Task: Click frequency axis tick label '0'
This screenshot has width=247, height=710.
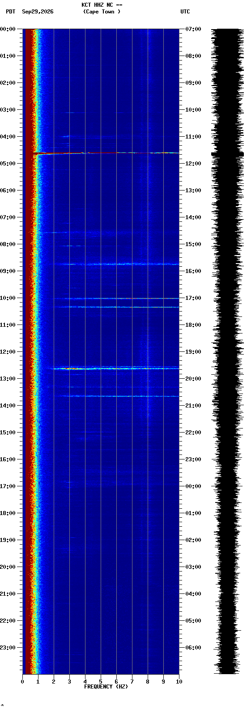Action: pyautogui.click(x=22, y=682)
